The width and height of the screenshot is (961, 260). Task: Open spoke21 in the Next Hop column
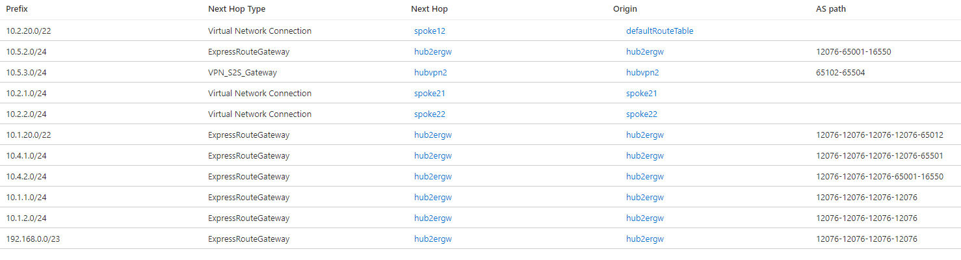[430, 93]
